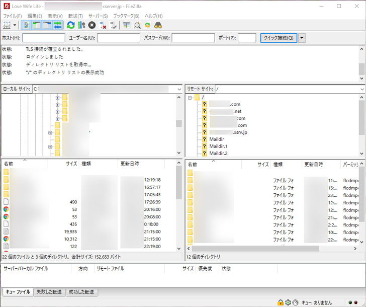Screen dimensions: 366x307
Task: Open the ブックマーク(B) menu
Action: [126, 16]
